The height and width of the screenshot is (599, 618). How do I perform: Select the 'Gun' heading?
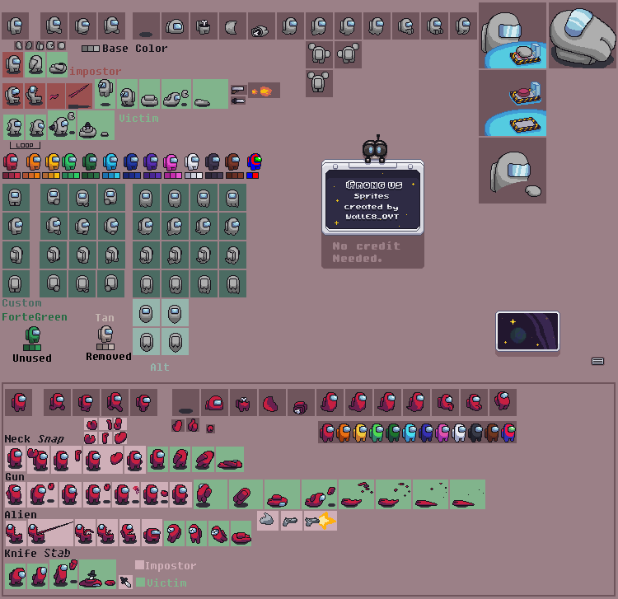[15, 477]
